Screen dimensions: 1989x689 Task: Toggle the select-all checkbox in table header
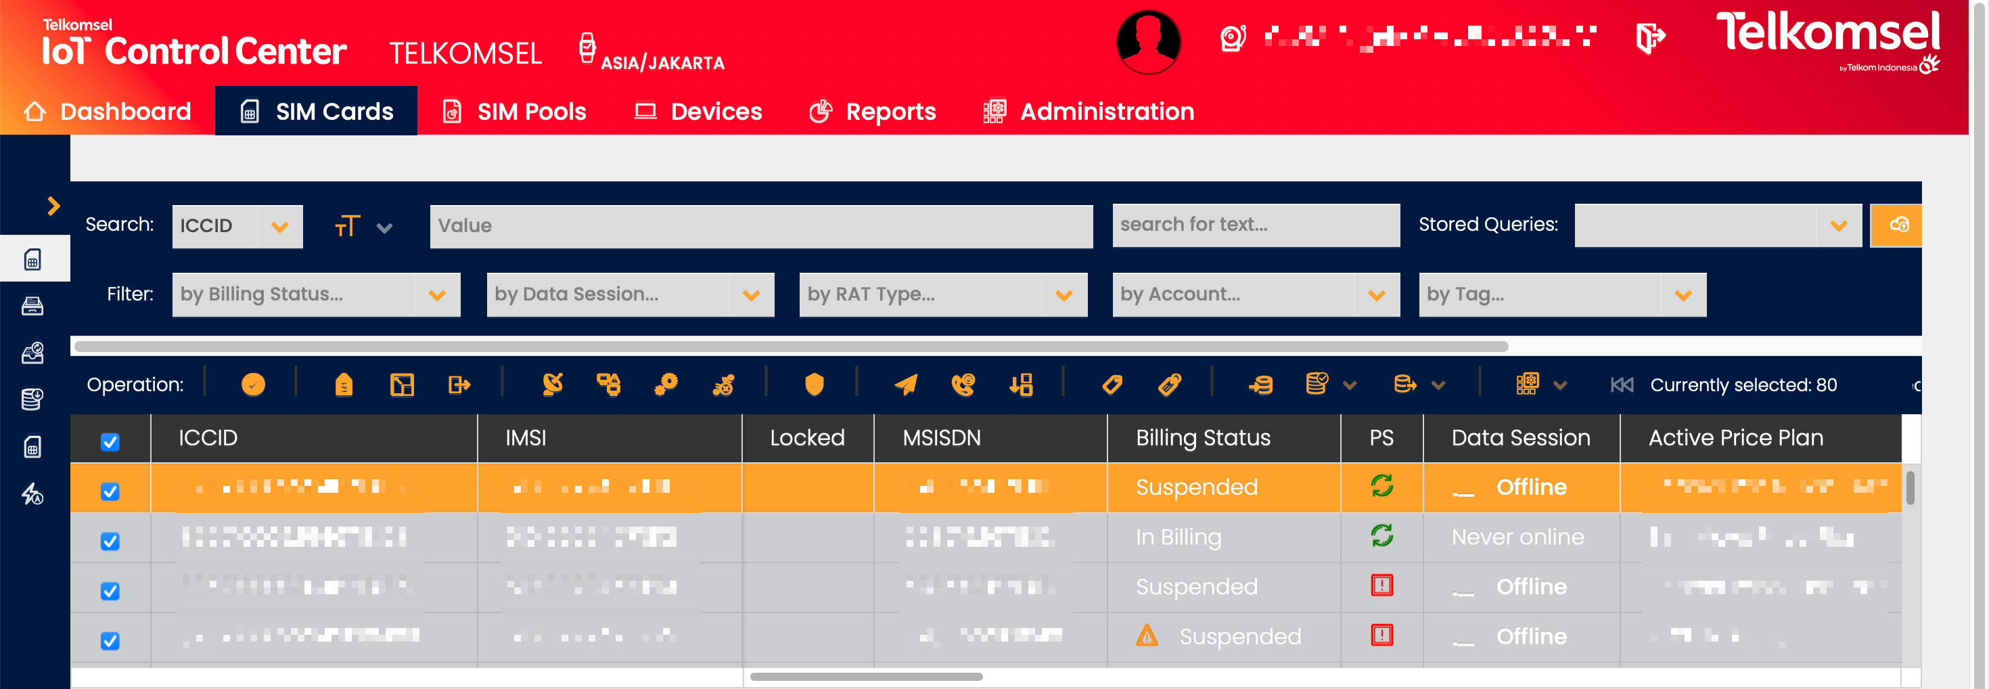click(110, 442)
